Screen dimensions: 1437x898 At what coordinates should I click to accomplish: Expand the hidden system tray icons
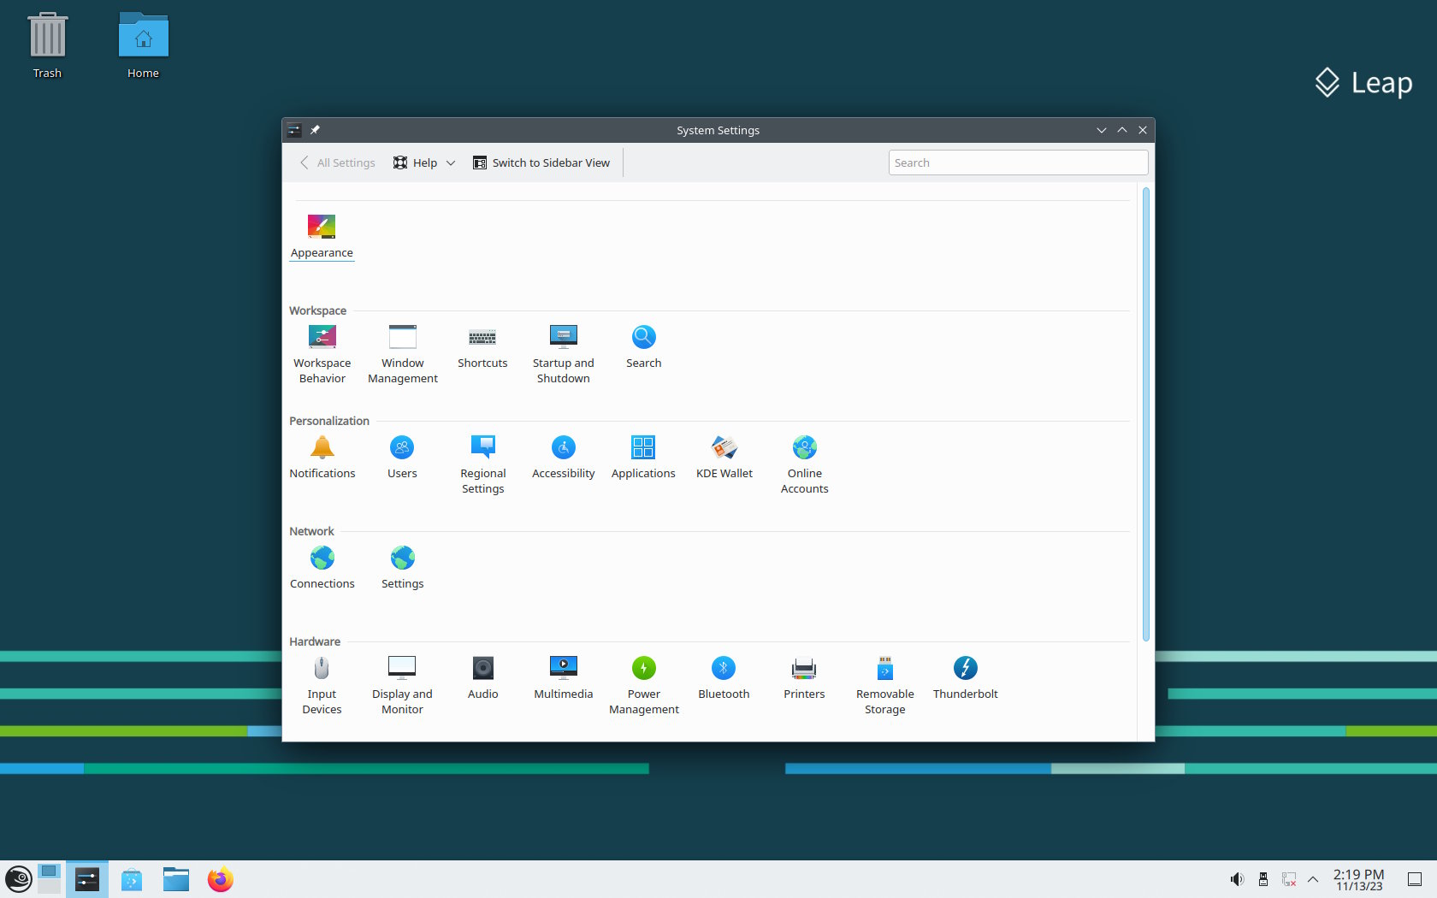click(1313, 879)
